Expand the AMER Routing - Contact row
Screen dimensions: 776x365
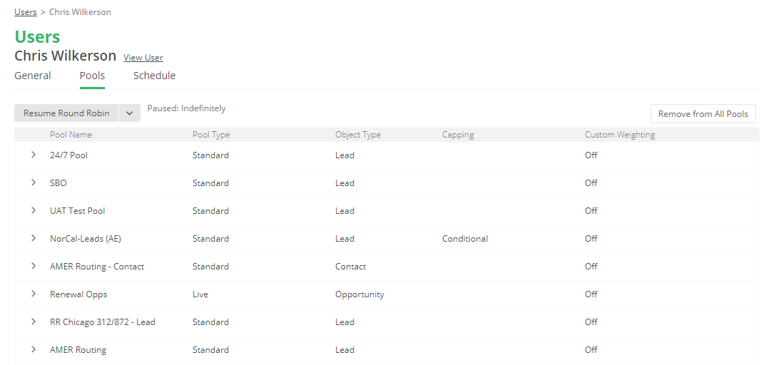pos(34,266)
